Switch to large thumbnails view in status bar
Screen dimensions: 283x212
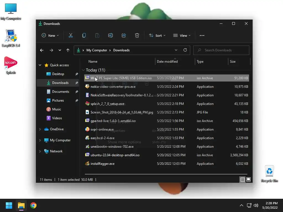click(x=248, y=179)
